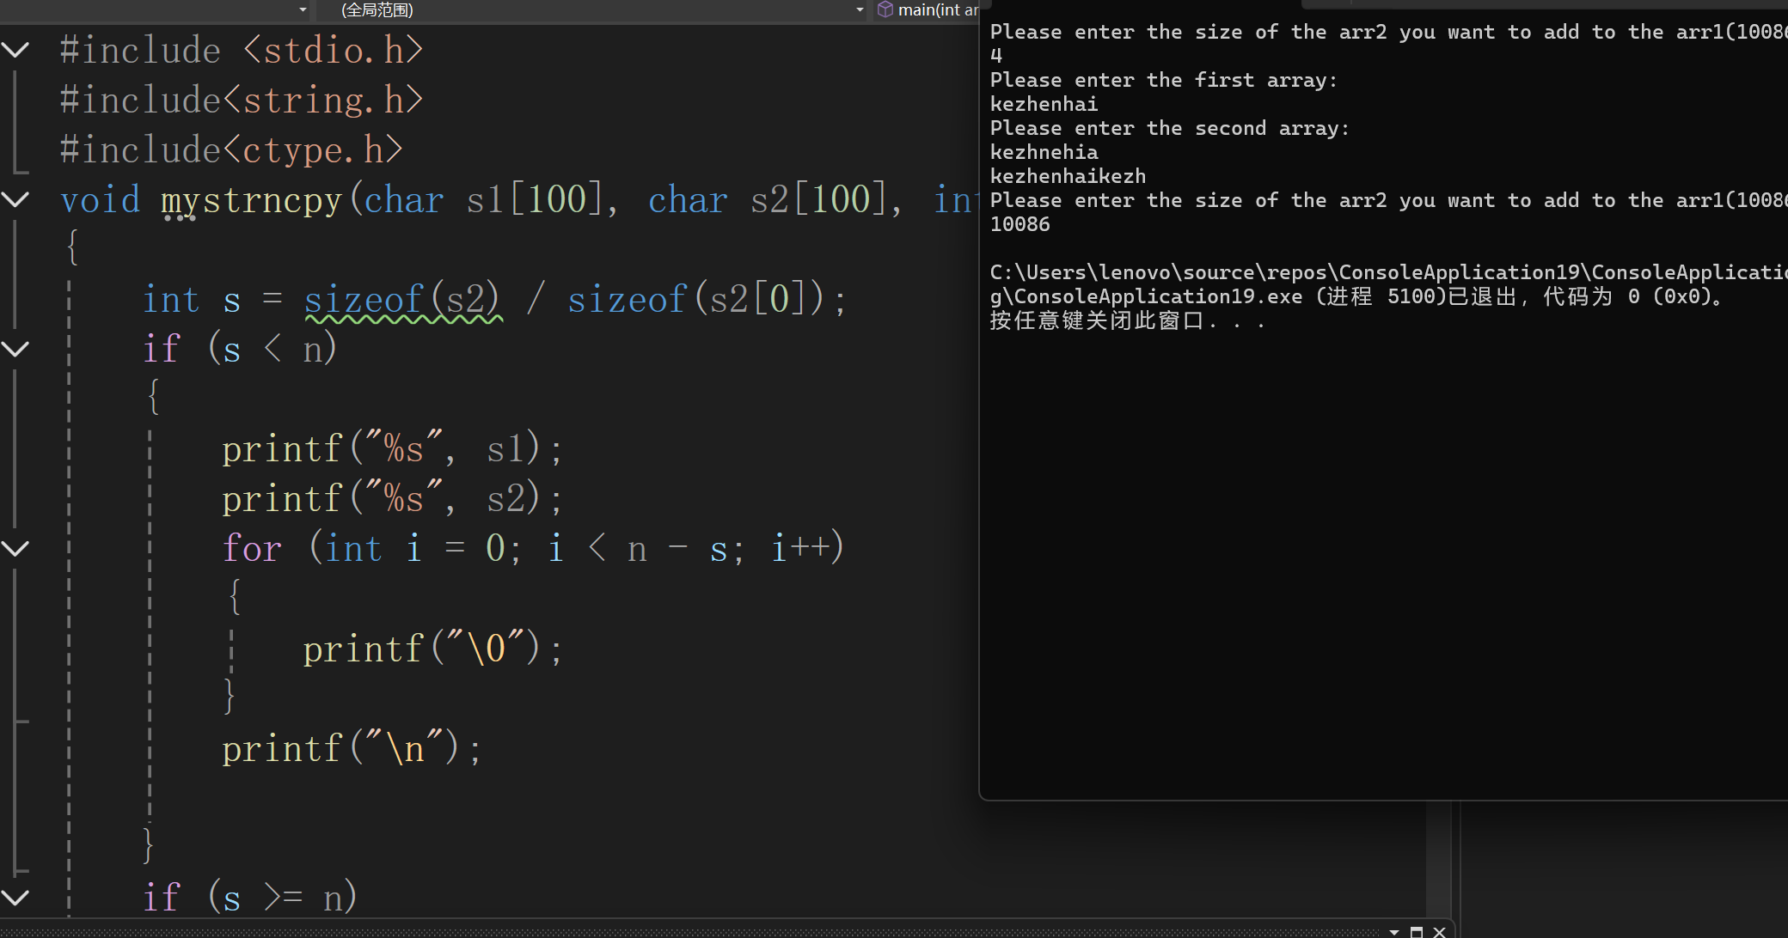This screenshot has width=1788, height=938.
Task: Click the purple cube icon beside main
Action: tap(885, 9)
